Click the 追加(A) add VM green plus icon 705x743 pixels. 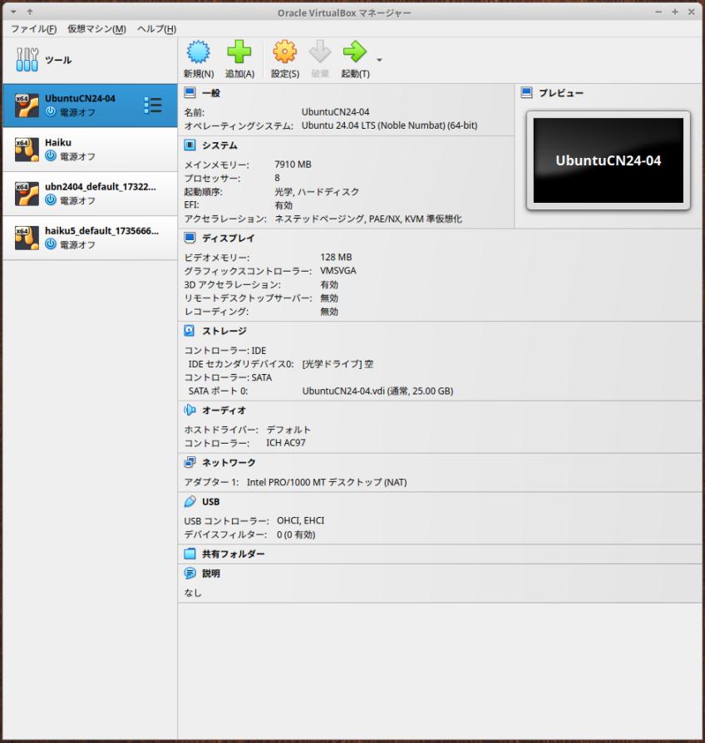[239, 52]
